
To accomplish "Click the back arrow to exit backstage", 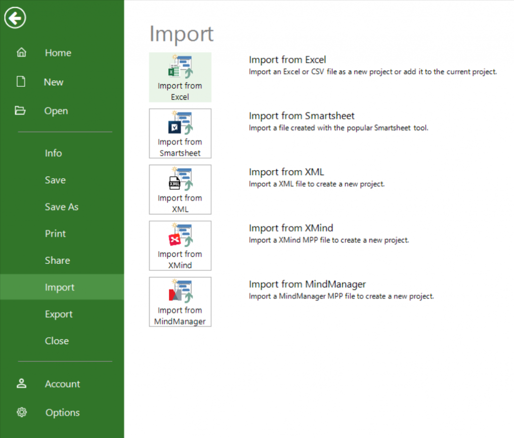I will coord(15,18).
